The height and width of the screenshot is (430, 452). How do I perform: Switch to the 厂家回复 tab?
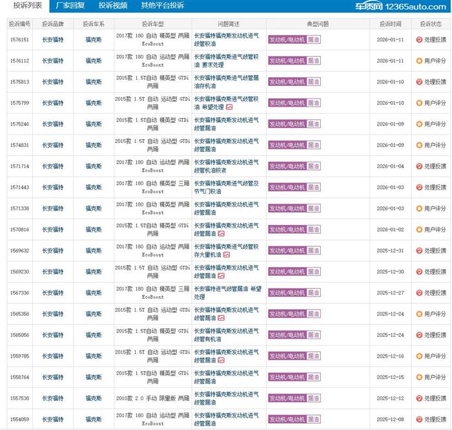(x=70, y=6)
